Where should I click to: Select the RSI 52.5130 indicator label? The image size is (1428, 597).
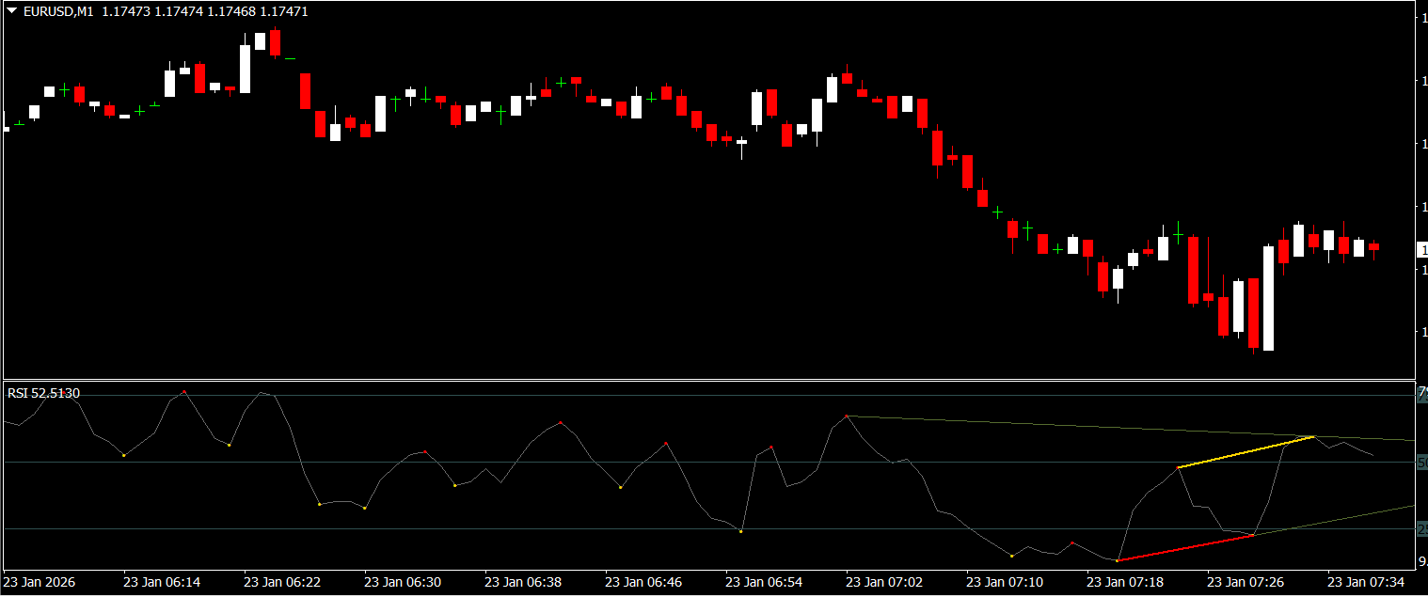click(x=43, y=393)
